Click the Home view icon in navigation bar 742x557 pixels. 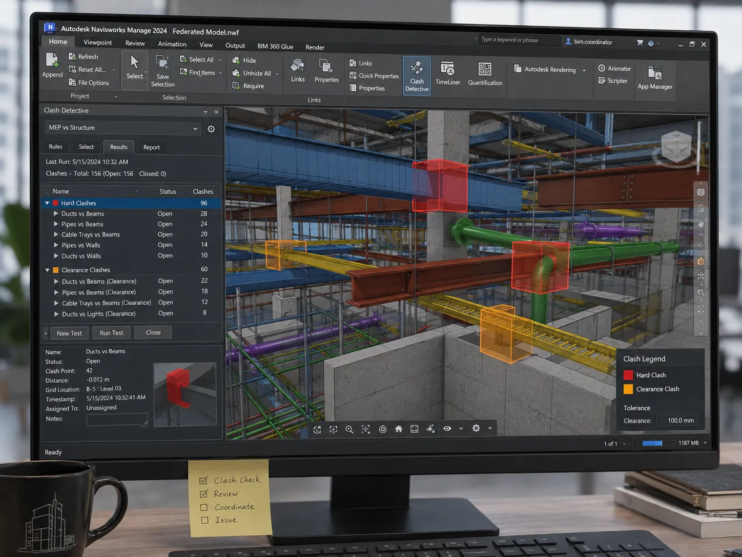click(399, 429)
